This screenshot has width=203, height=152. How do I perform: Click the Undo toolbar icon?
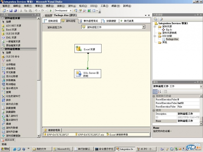pos(36,11)
